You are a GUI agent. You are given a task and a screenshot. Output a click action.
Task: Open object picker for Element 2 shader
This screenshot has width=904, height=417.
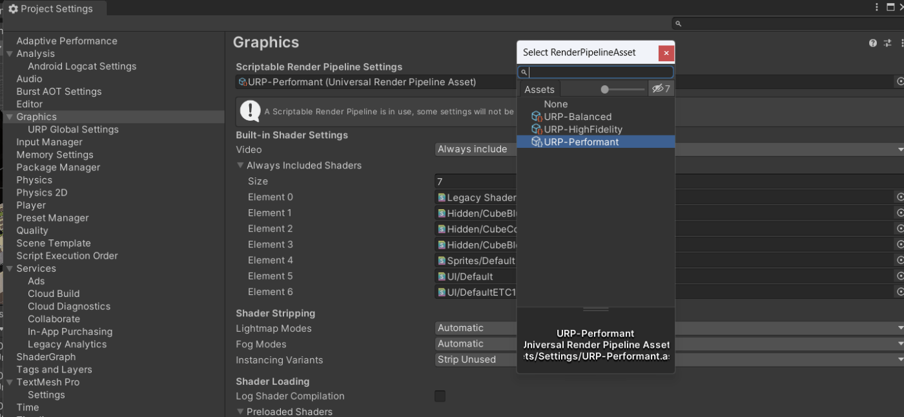[x=900, y=229]
